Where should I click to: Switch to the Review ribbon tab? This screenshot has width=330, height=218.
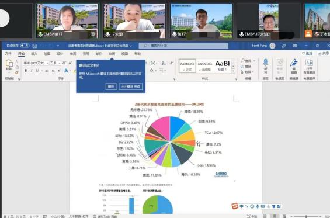(x=112, y=54)
